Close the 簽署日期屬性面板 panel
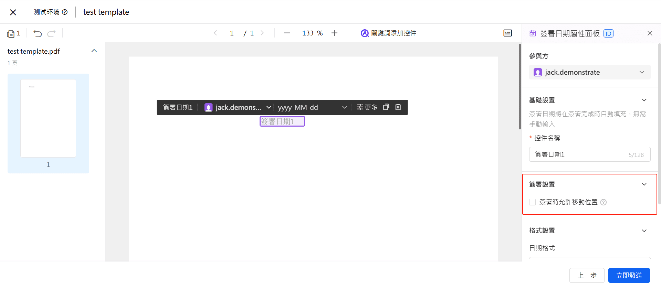 [650, 33]
